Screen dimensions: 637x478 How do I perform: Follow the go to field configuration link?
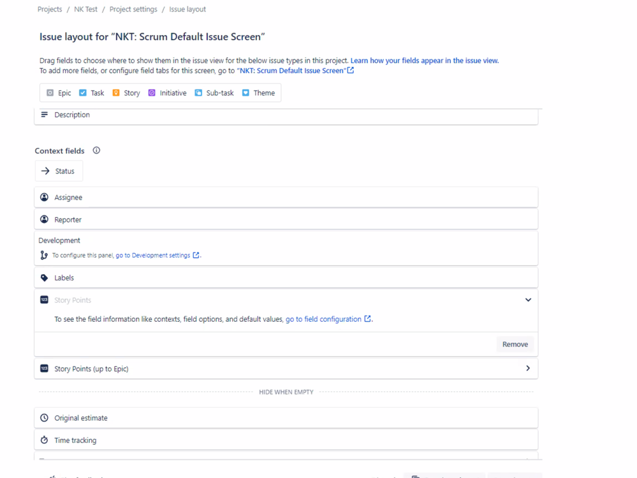323,319
